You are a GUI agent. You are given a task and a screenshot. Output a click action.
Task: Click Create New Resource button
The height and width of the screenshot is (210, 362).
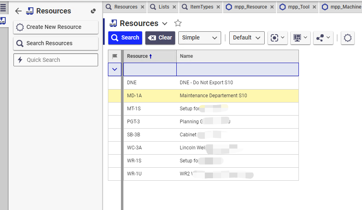point(56,27)
